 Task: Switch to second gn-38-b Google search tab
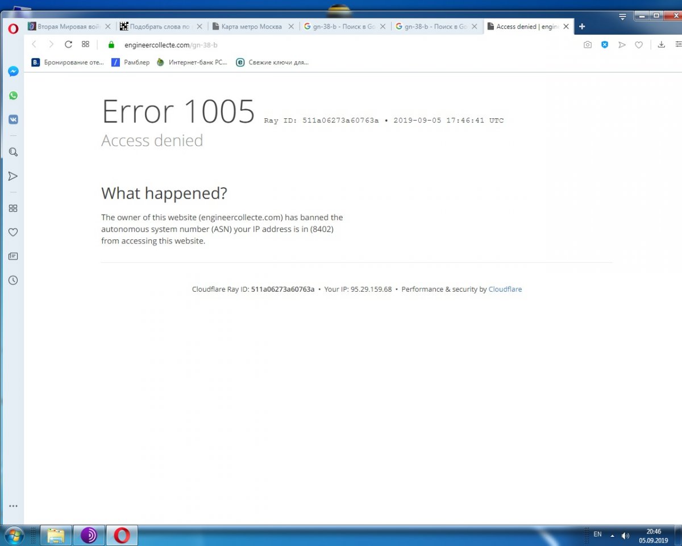click(436, 27)
